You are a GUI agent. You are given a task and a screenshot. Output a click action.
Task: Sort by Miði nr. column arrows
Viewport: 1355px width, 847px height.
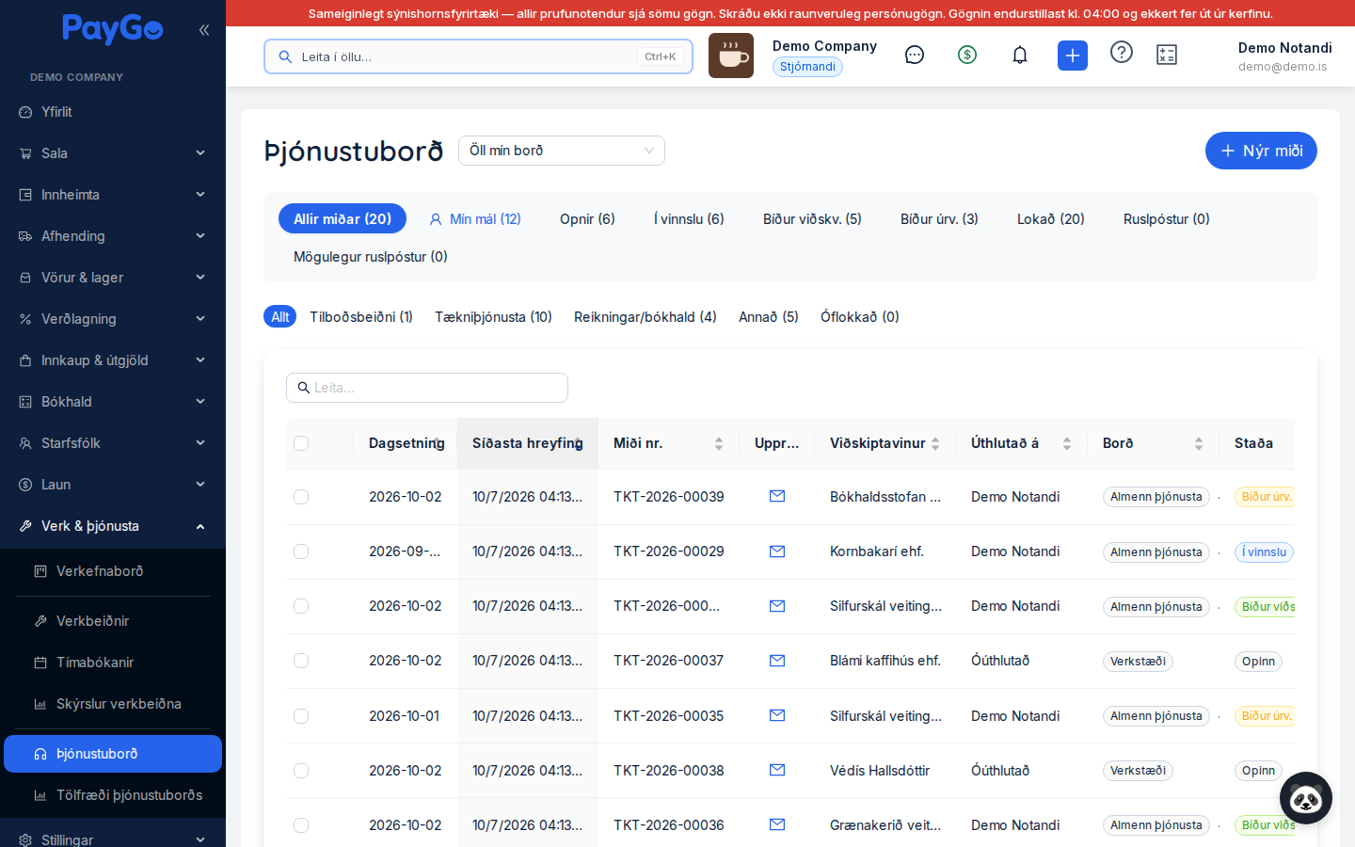pyautogui.click(x=719, y=443)
